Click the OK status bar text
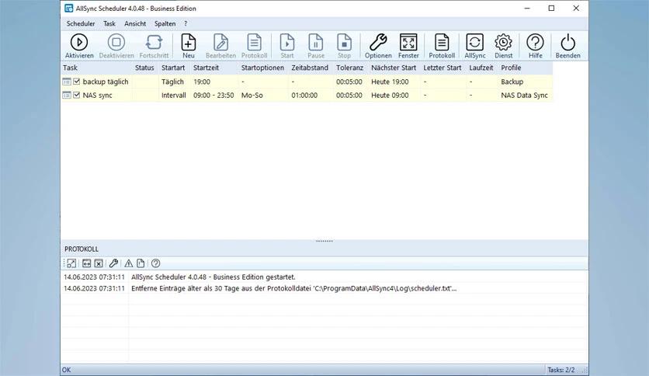 (x=66, y=370)
